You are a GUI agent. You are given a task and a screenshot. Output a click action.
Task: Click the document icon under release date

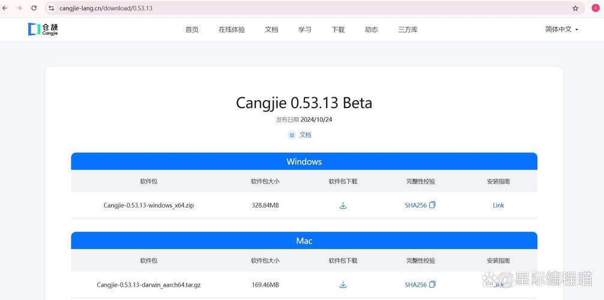pyautogui.click(x=292, y=135)
